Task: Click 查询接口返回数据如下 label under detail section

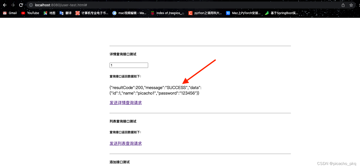Action: coord(125,76)
